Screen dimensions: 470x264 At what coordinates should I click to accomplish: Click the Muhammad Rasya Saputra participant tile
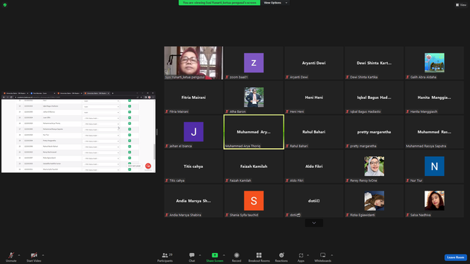(434, 132)
